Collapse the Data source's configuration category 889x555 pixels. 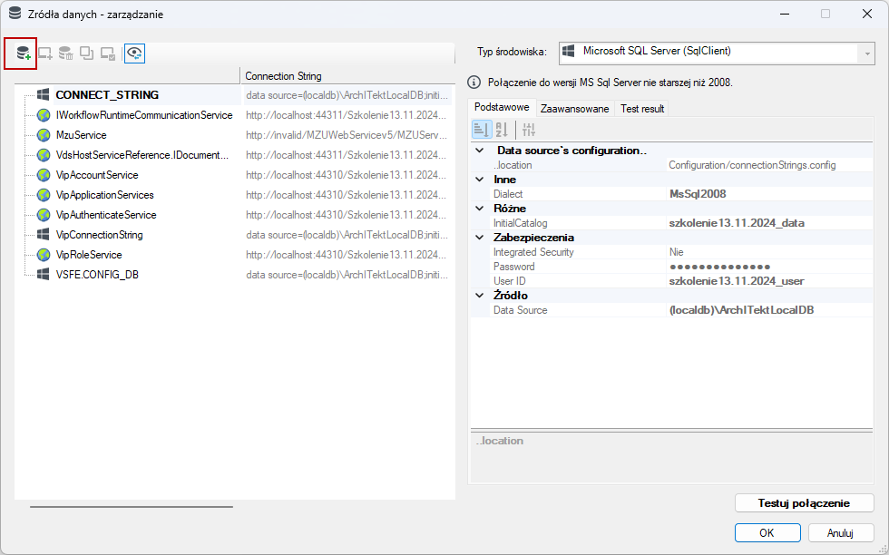(480, 151)
